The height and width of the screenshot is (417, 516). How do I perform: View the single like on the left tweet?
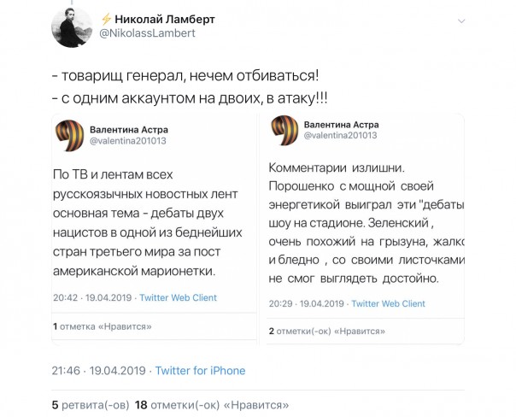(x=102, y=326)
